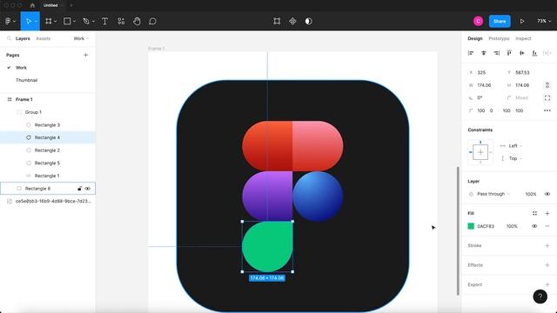Select the Group 1 layer

33,112
